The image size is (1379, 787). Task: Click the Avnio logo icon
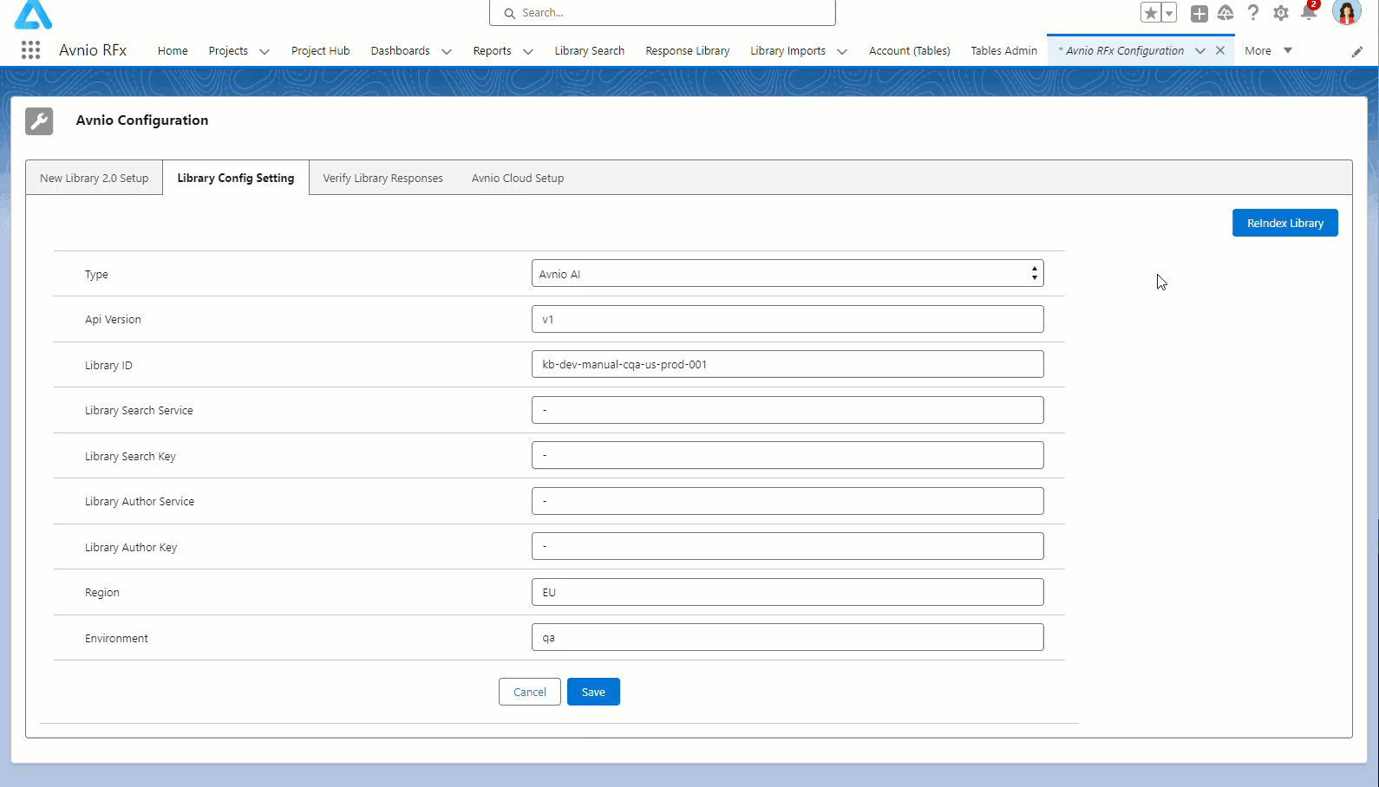coord(33,14)
